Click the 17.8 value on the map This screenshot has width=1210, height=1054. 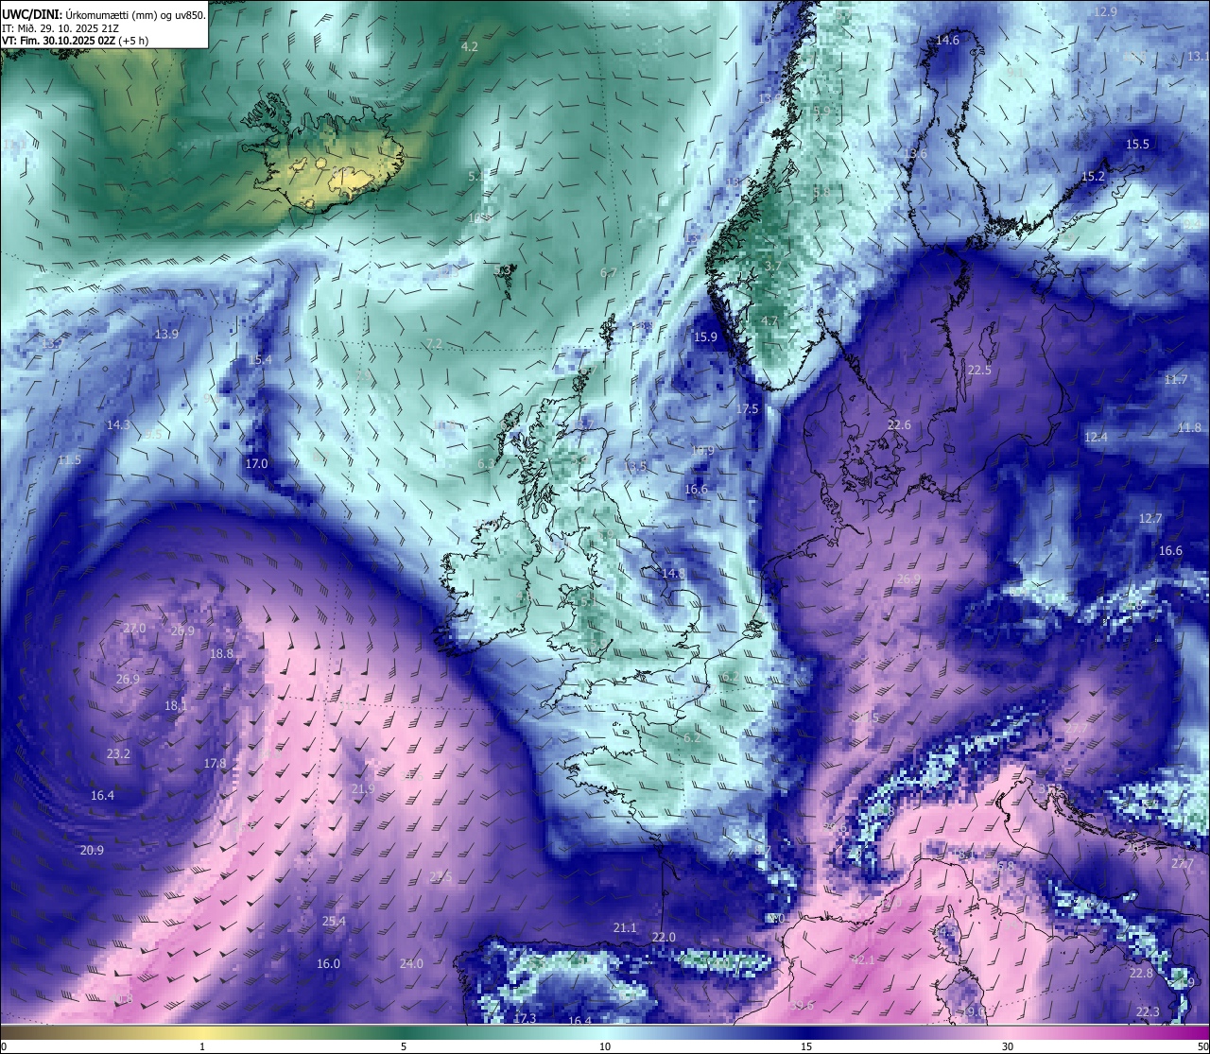coord(215,763)
